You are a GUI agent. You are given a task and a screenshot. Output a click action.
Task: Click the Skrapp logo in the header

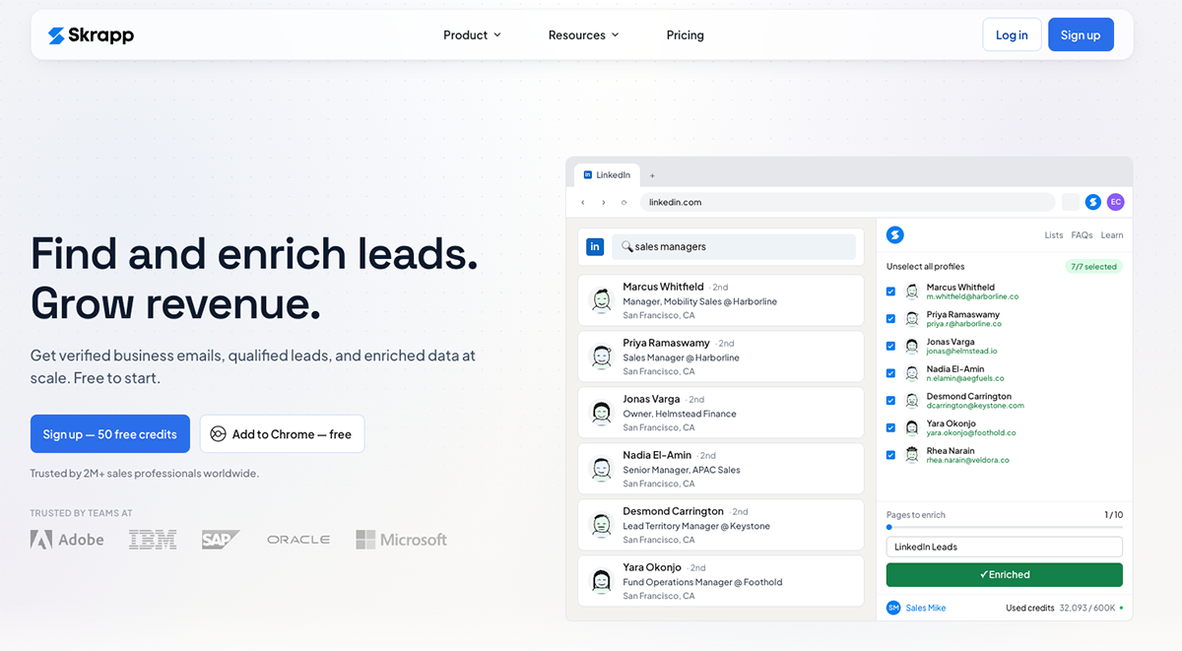[91, 35]
